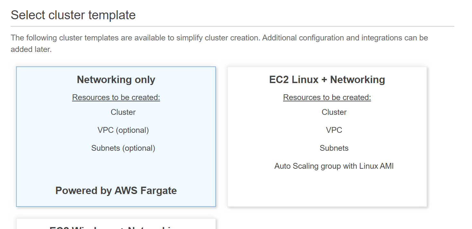
Task: Click "Resources to be created" in EC2 Linux card
Action: tap(327, 98)
